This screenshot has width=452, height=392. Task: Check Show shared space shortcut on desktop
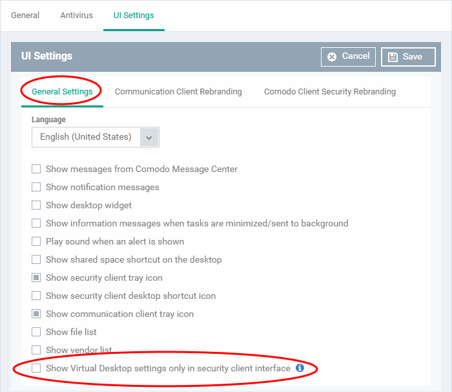37,260
